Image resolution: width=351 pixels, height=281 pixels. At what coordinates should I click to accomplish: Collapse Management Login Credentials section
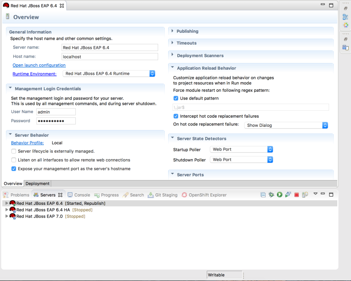click(11, 88)
